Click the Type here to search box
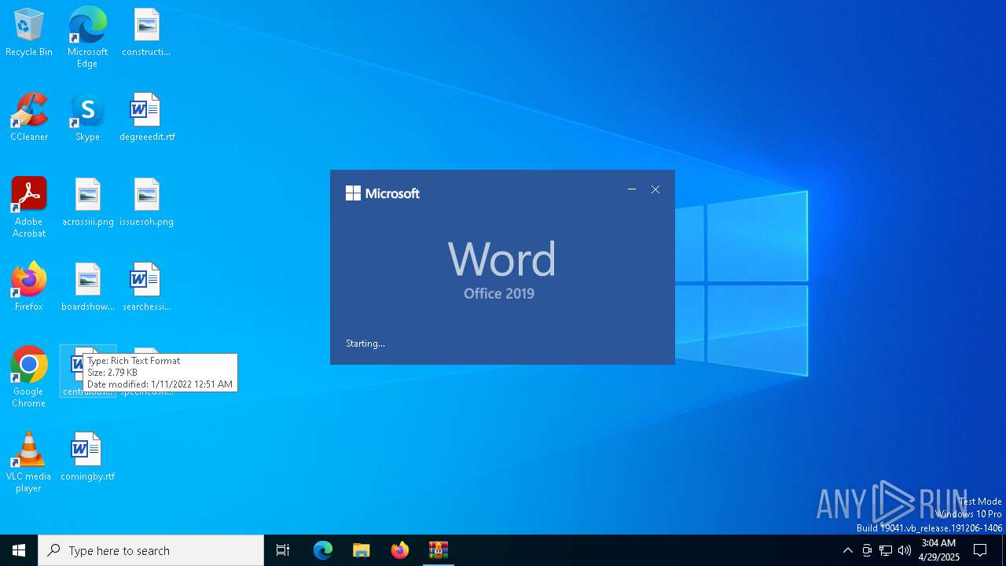This screenshot has height=566, width=1006. [x=151, y=550]
